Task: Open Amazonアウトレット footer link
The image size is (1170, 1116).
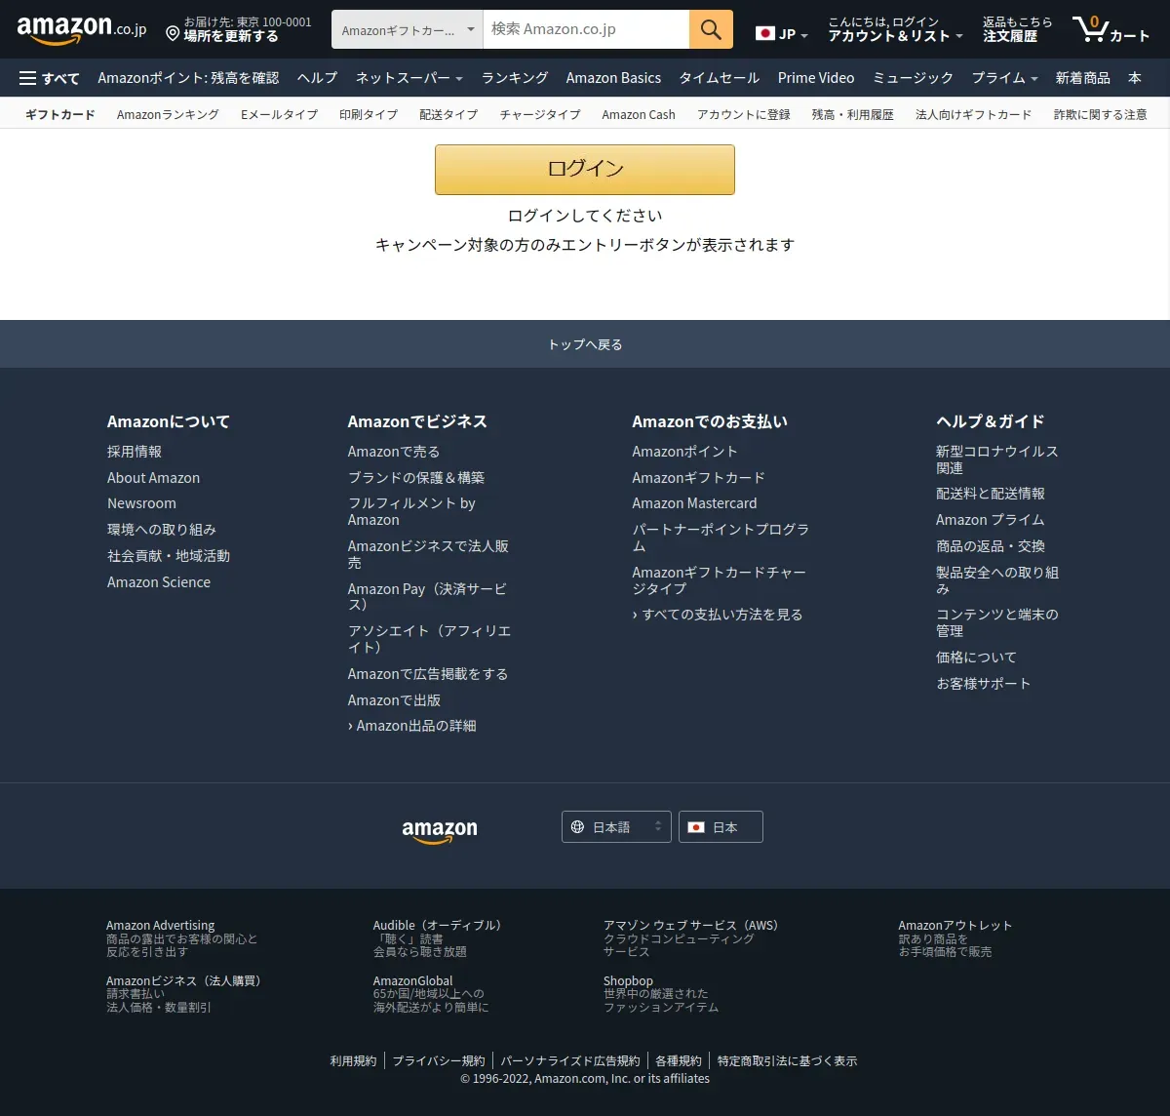Action: pos(955,926)
